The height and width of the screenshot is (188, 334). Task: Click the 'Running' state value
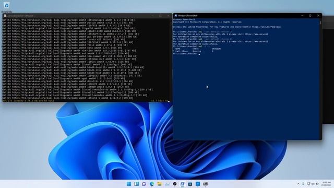pos(197,51)
